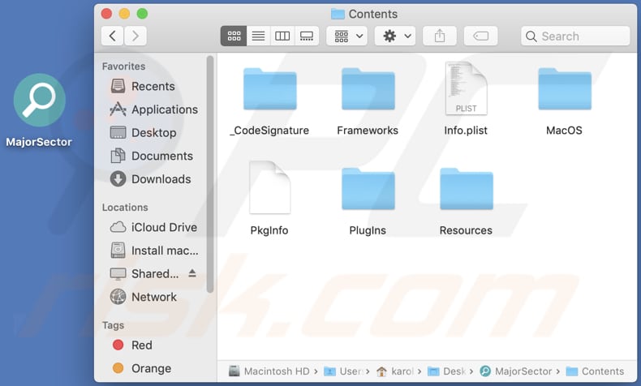Switch to gallery view
Screen dimensions: 641x386
pos(307,36)
